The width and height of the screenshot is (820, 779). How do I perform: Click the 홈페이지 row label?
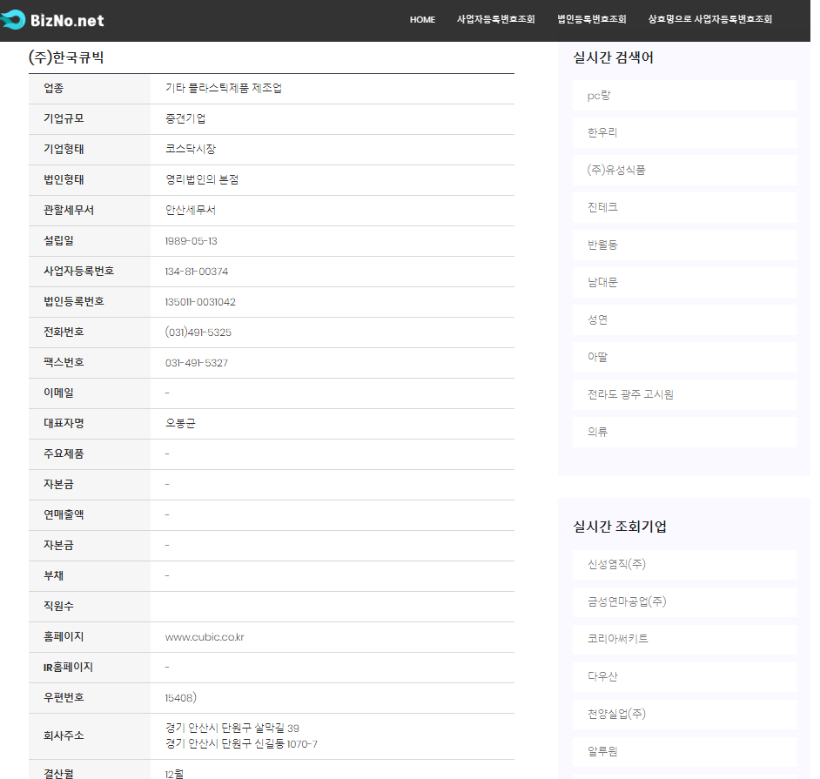tap(64, 637)
